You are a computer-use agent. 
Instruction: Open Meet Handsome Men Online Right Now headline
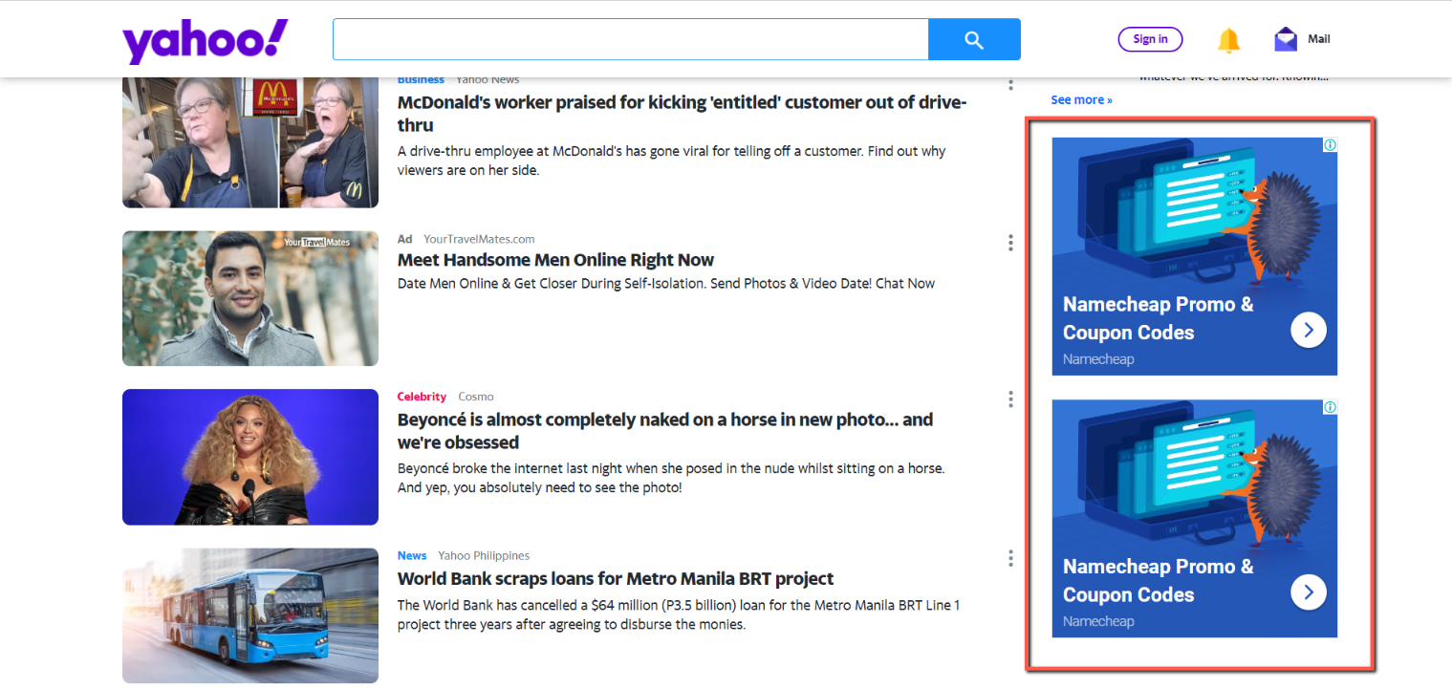click(555, 260)
